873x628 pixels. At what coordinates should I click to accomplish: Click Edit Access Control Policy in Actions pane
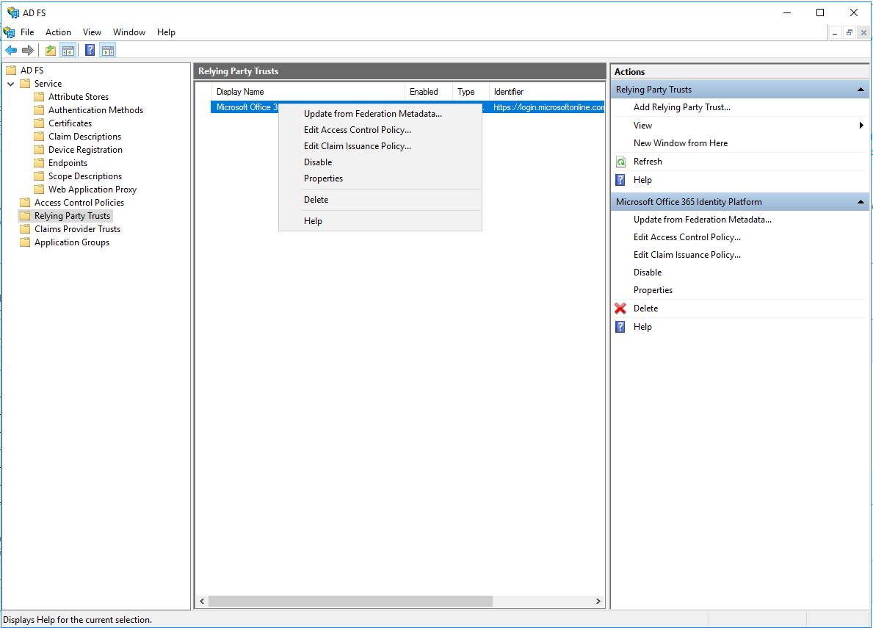tap(687, 237)
